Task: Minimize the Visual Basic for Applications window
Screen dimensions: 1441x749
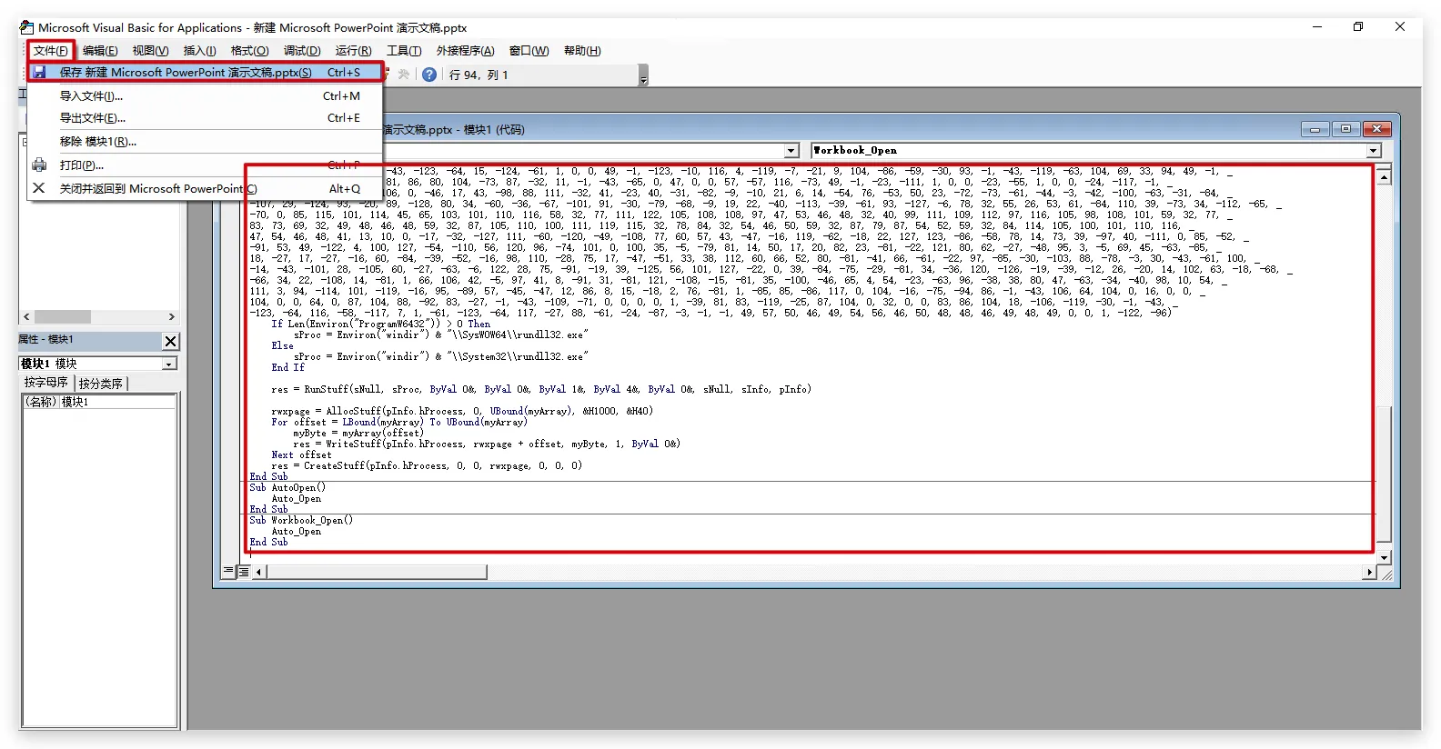Action: [x=1316, y=27]
